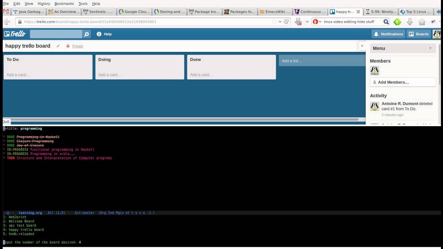
Task: Click Add Members button
Action: (403, 82)
